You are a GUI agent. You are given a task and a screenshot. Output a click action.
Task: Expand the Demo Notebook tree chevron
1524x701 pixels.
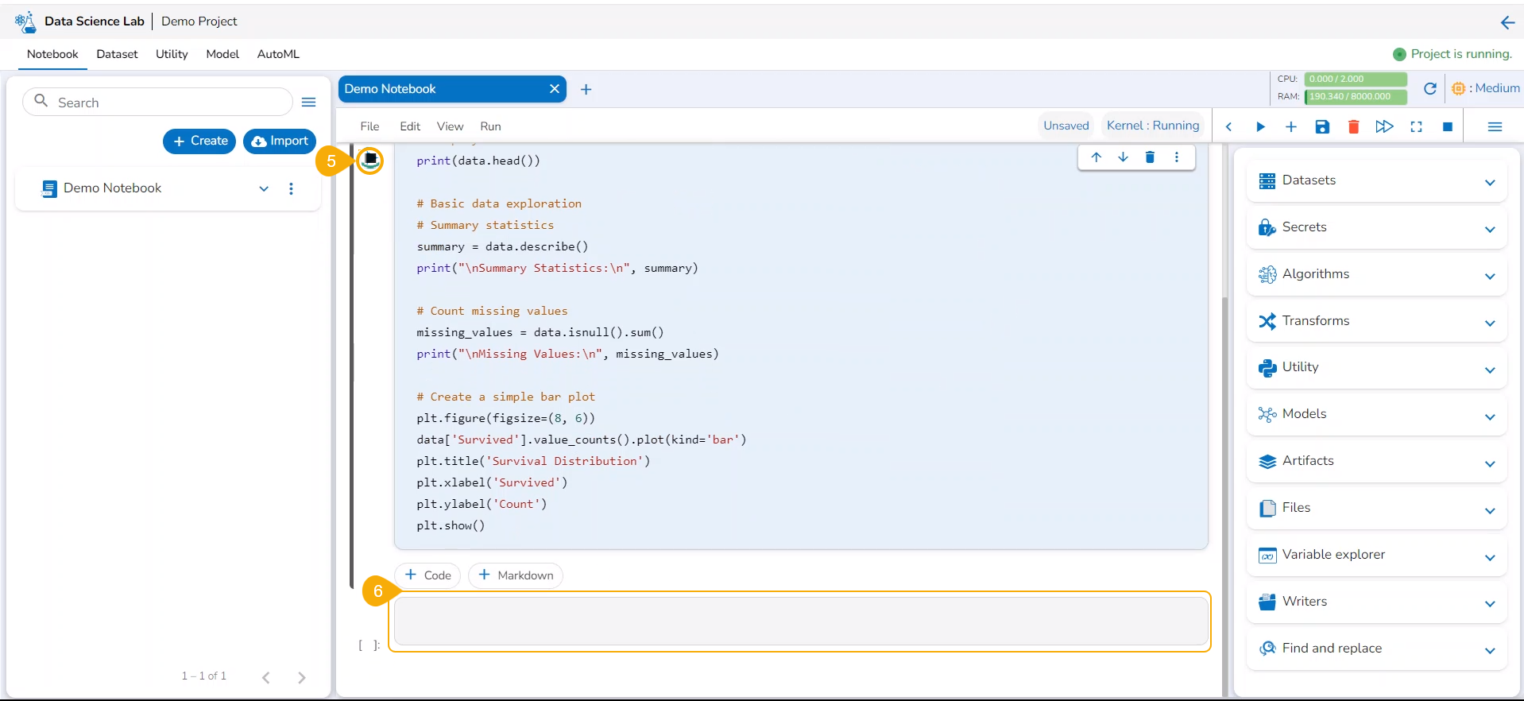click(264, 189)
